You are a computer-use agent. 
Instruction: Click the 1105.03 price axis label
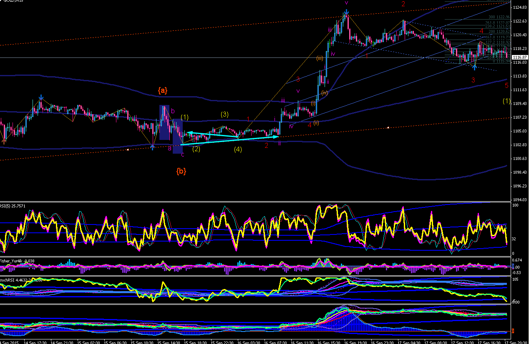(x=520, y=131)
